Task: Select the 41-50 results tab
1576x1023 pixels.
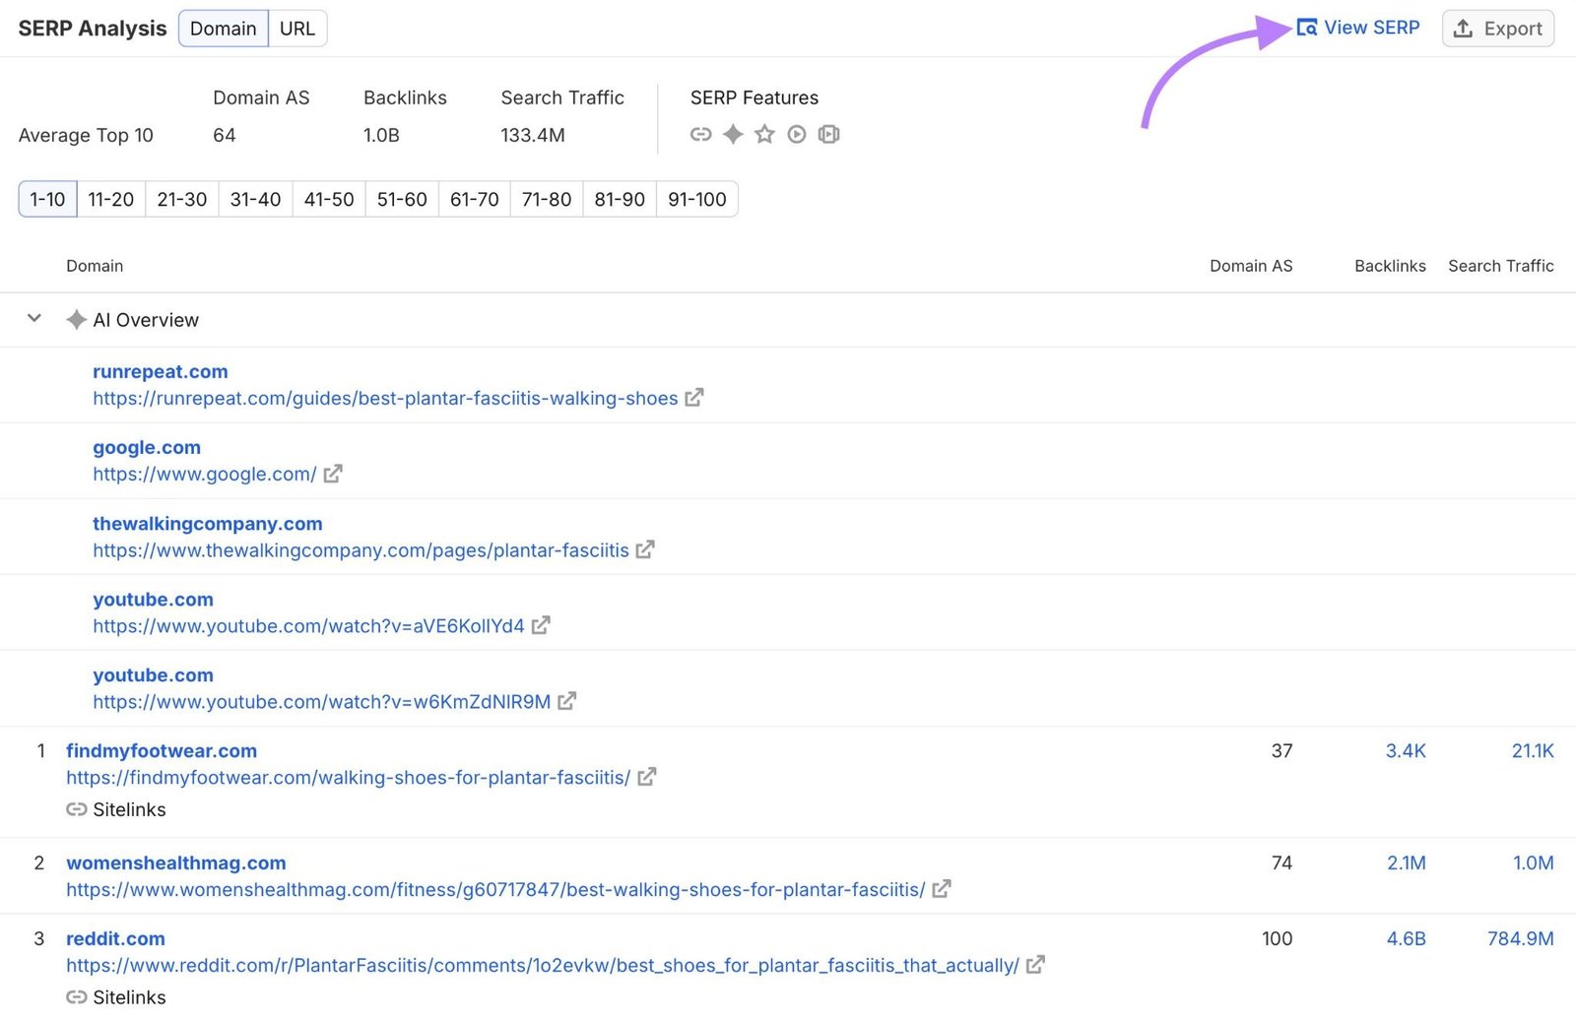Action: point(329,199)
